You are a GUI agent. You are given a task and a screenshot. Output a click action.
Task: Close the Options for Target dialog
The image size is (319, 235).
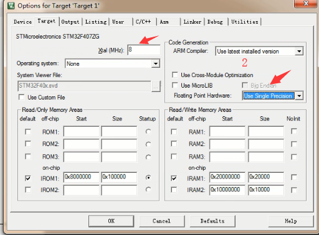coord(306,3)
